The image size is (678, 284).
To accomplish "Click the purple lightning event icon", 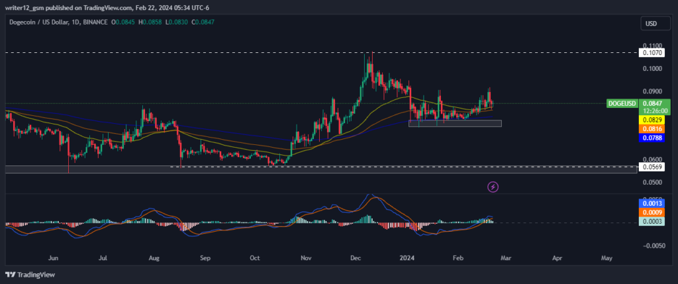I will [x=493, y=187].
